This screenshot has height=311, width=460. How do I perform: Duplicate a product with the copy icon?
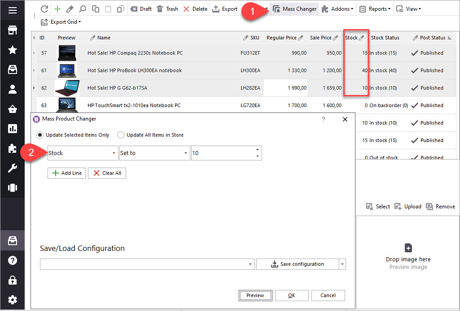[95, 9]
